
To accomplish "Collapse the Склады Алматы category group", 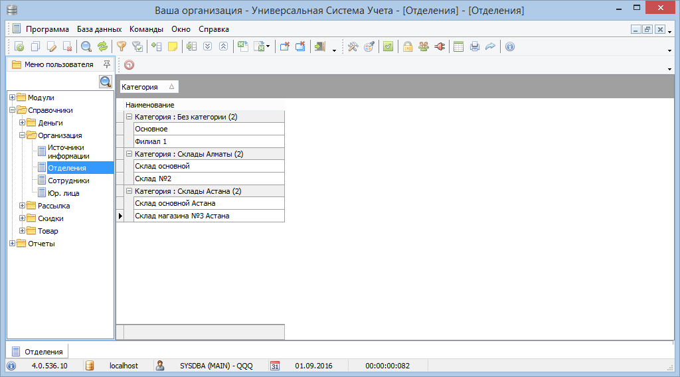I will click(129, 154).
